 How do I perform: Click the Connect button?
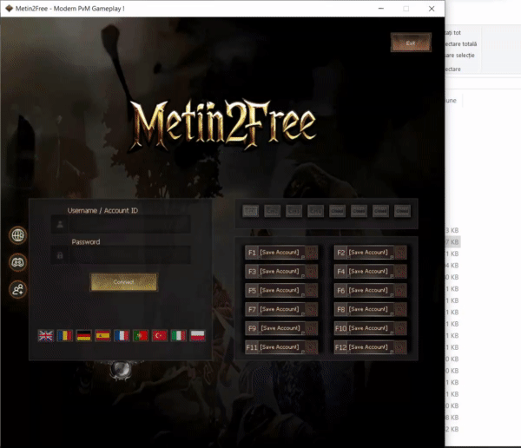point(123,282)
